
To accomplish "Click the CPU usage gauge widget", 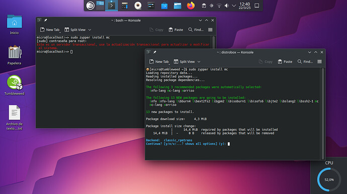I will coord(329,179).
